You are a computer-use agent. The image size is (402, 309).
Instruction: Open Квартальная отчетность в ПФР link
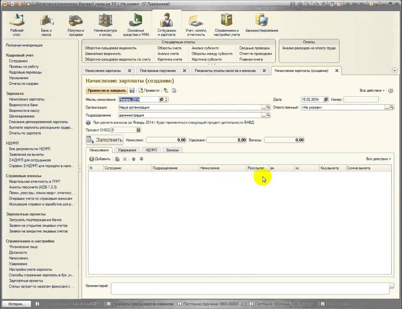click(34, 182)
